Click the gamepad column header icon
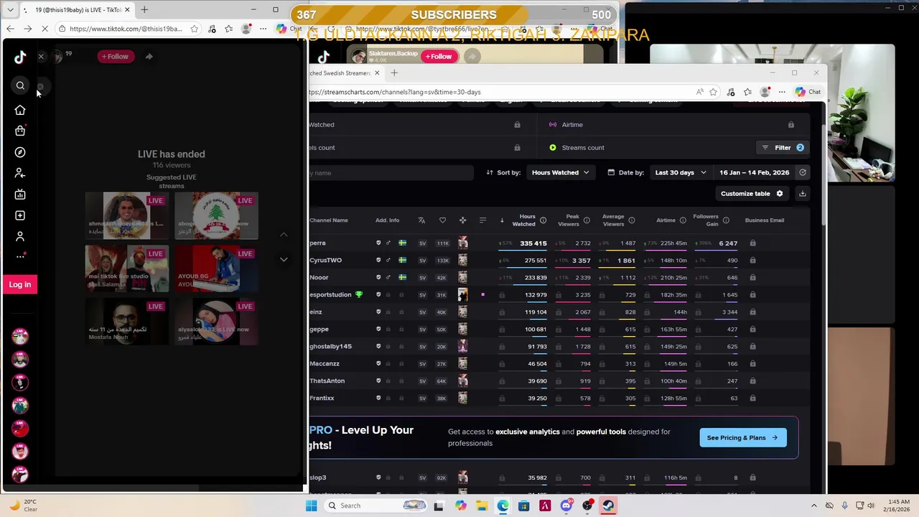The image size is (919, 517). click(x=462, y=220)
